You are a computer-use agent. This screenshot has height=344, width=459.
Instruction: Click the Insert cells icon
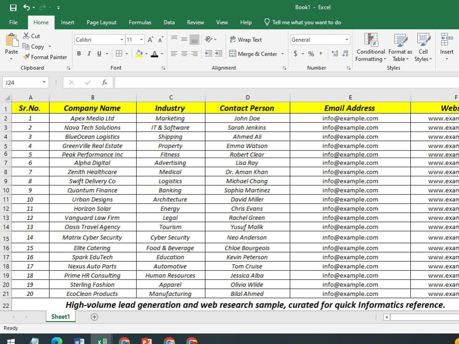447,39
